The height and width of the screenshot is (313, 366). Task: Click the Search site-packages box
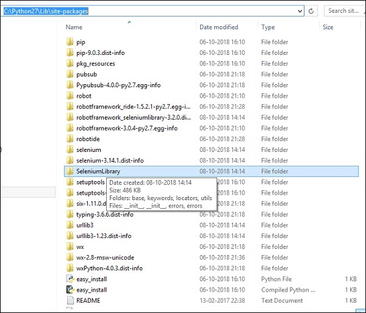pos(345,11)
